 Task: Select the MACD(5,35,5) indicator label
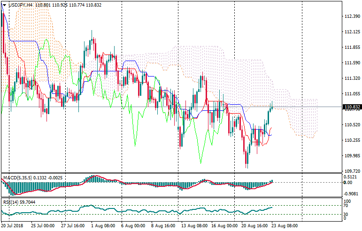coord(19,178)
